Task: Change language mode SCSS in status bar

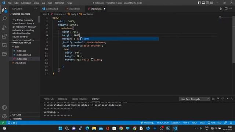Action: [x=202, y=122]
